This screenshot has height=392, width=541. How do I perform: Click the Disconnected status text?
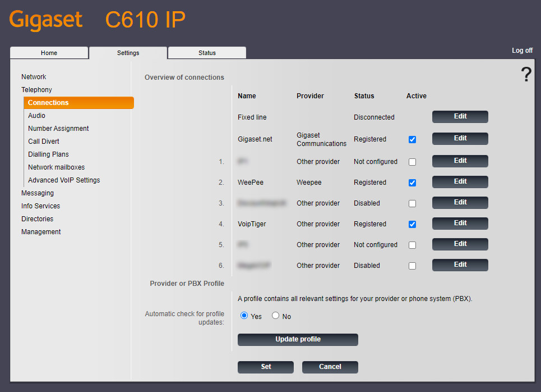(x=374, y=117)
